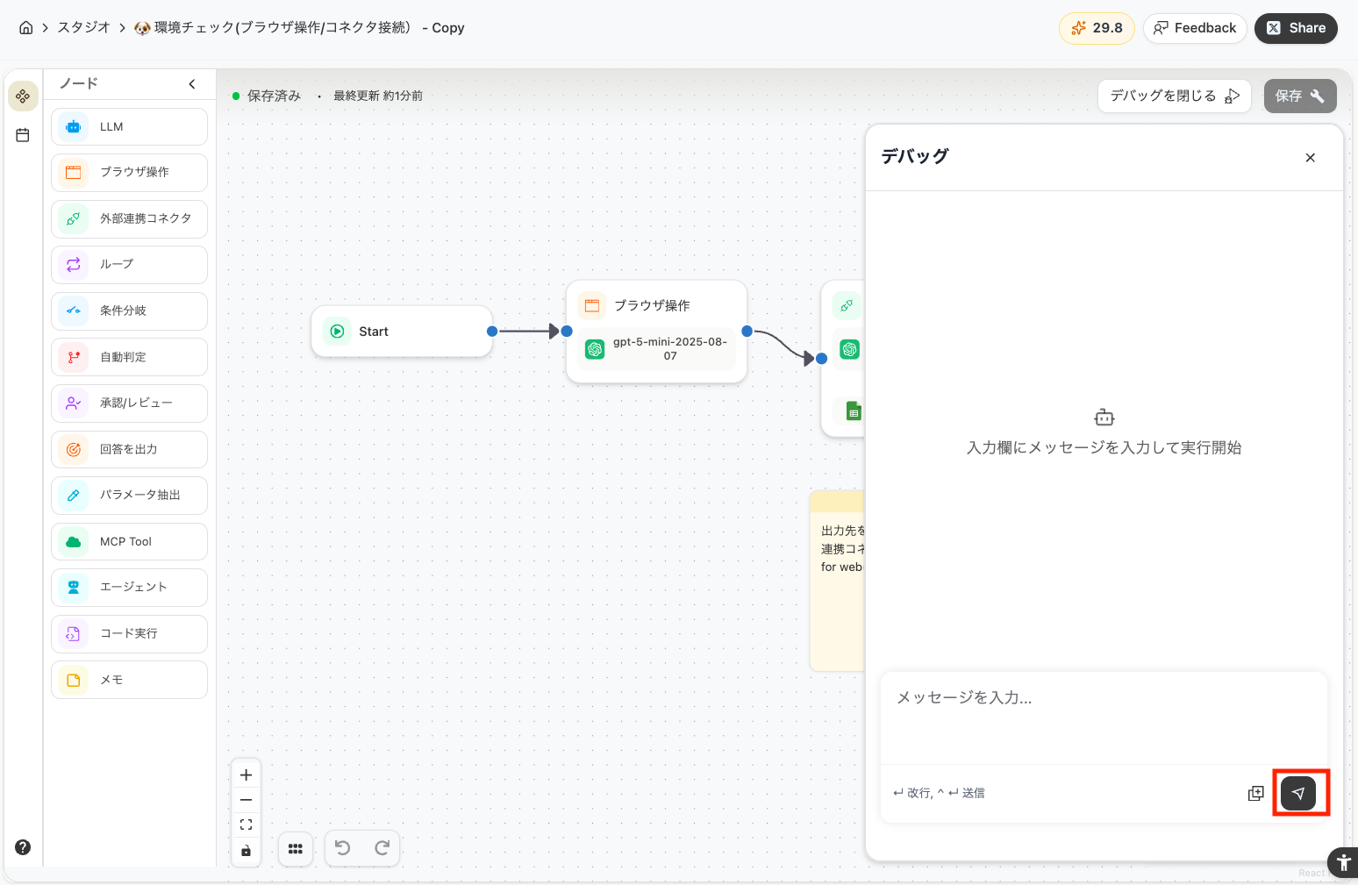Add an LLM node from the node panel
Image resolution: width=1358 pixels, height=885 pixels.
(x=129, y=126)
